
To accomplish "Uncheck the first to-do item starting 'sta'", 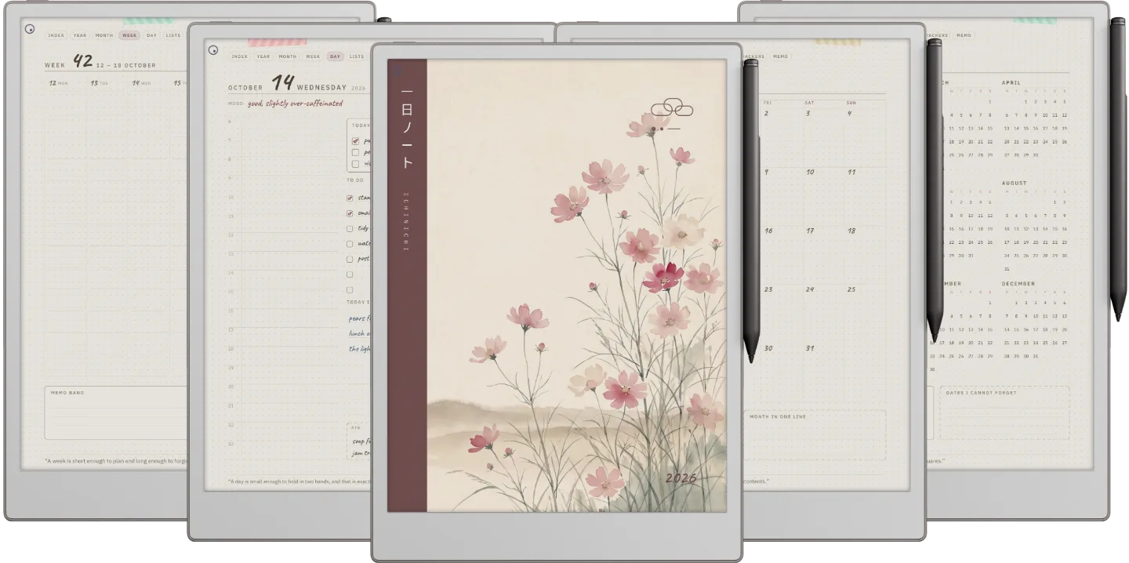I will pyautogui.click(x=350, y=198).
